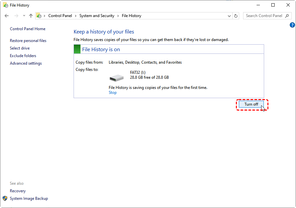Click the up one level arrow
The width and height of the screenshot is (296, 208).
(x=31, y=16)
